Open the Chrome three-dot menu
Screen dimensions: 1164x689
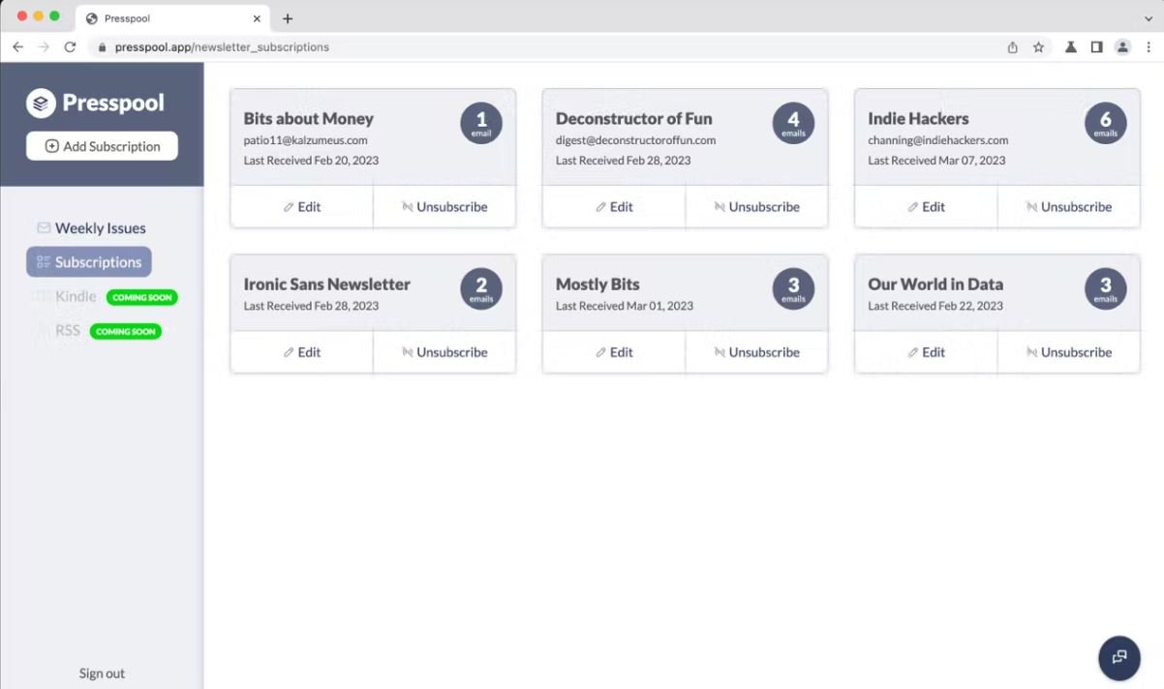1149,46
